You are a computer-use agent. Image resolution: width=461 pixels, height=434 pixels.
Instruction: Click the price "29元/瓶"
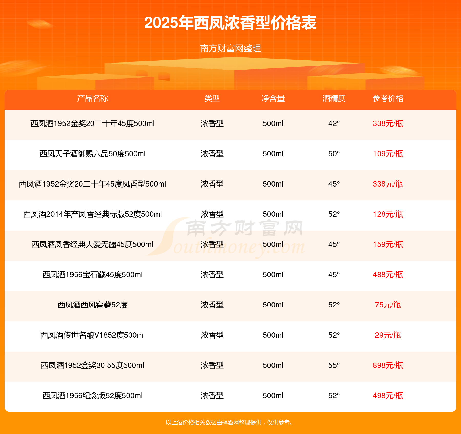pos(388,335)
